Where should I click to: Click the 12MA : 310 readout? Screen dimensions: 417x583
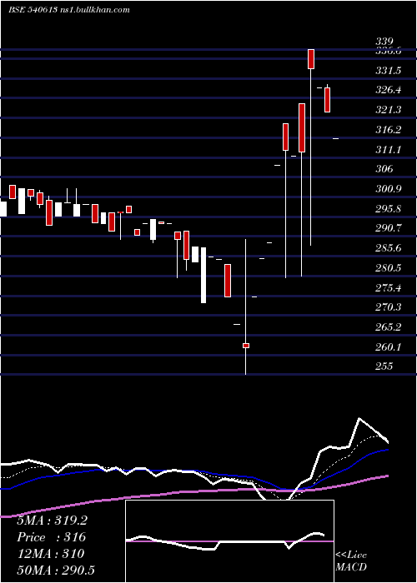[x=50, y=554]
